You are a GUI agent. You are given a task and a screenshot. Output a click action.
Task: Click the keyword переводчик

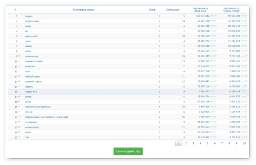tap(32, 21)
